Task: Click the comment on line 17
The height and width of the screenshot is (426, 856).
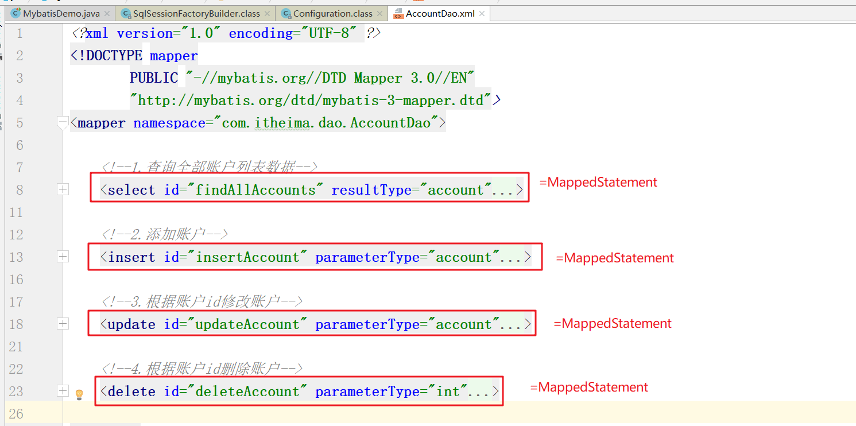Action: pos(202,301)
